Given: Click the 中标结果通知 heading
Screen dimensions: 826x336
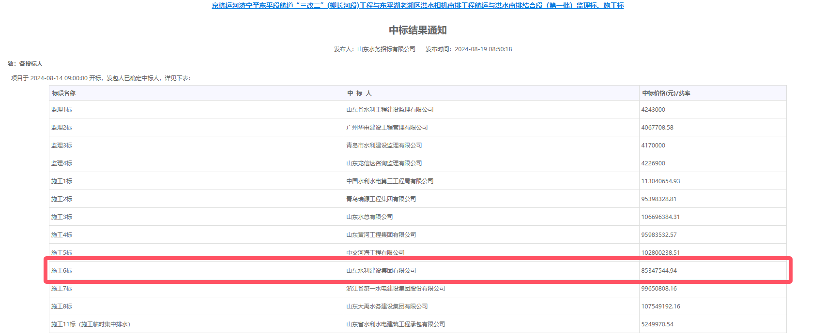Looking at the screenshot, I should (417, 30).
